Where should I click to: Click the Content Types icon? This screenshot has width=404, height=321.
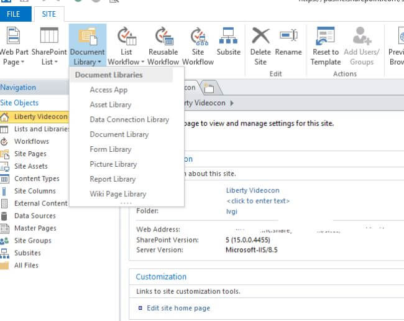click(4, 179)
